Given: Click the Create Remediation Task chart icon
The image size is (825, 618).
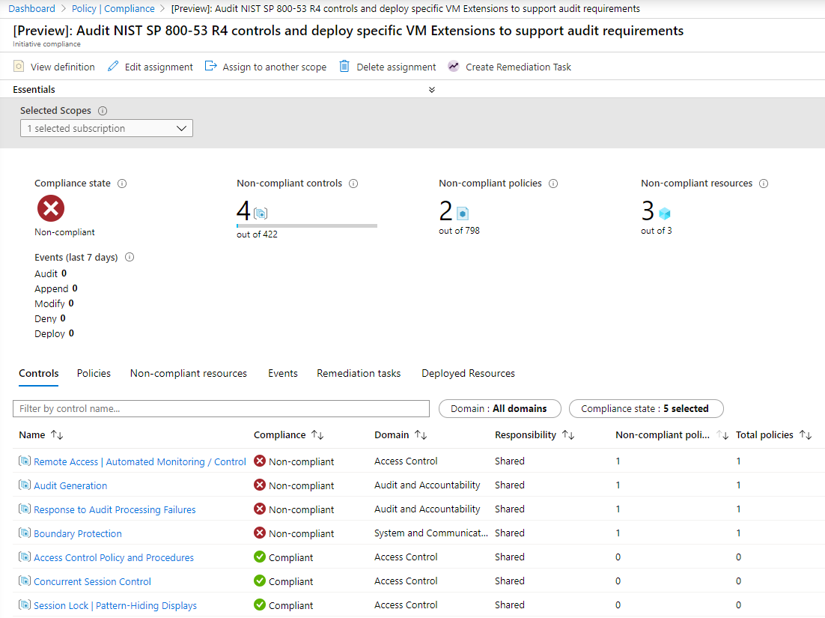Looking at the screenshot, I should tap(454, 66).
